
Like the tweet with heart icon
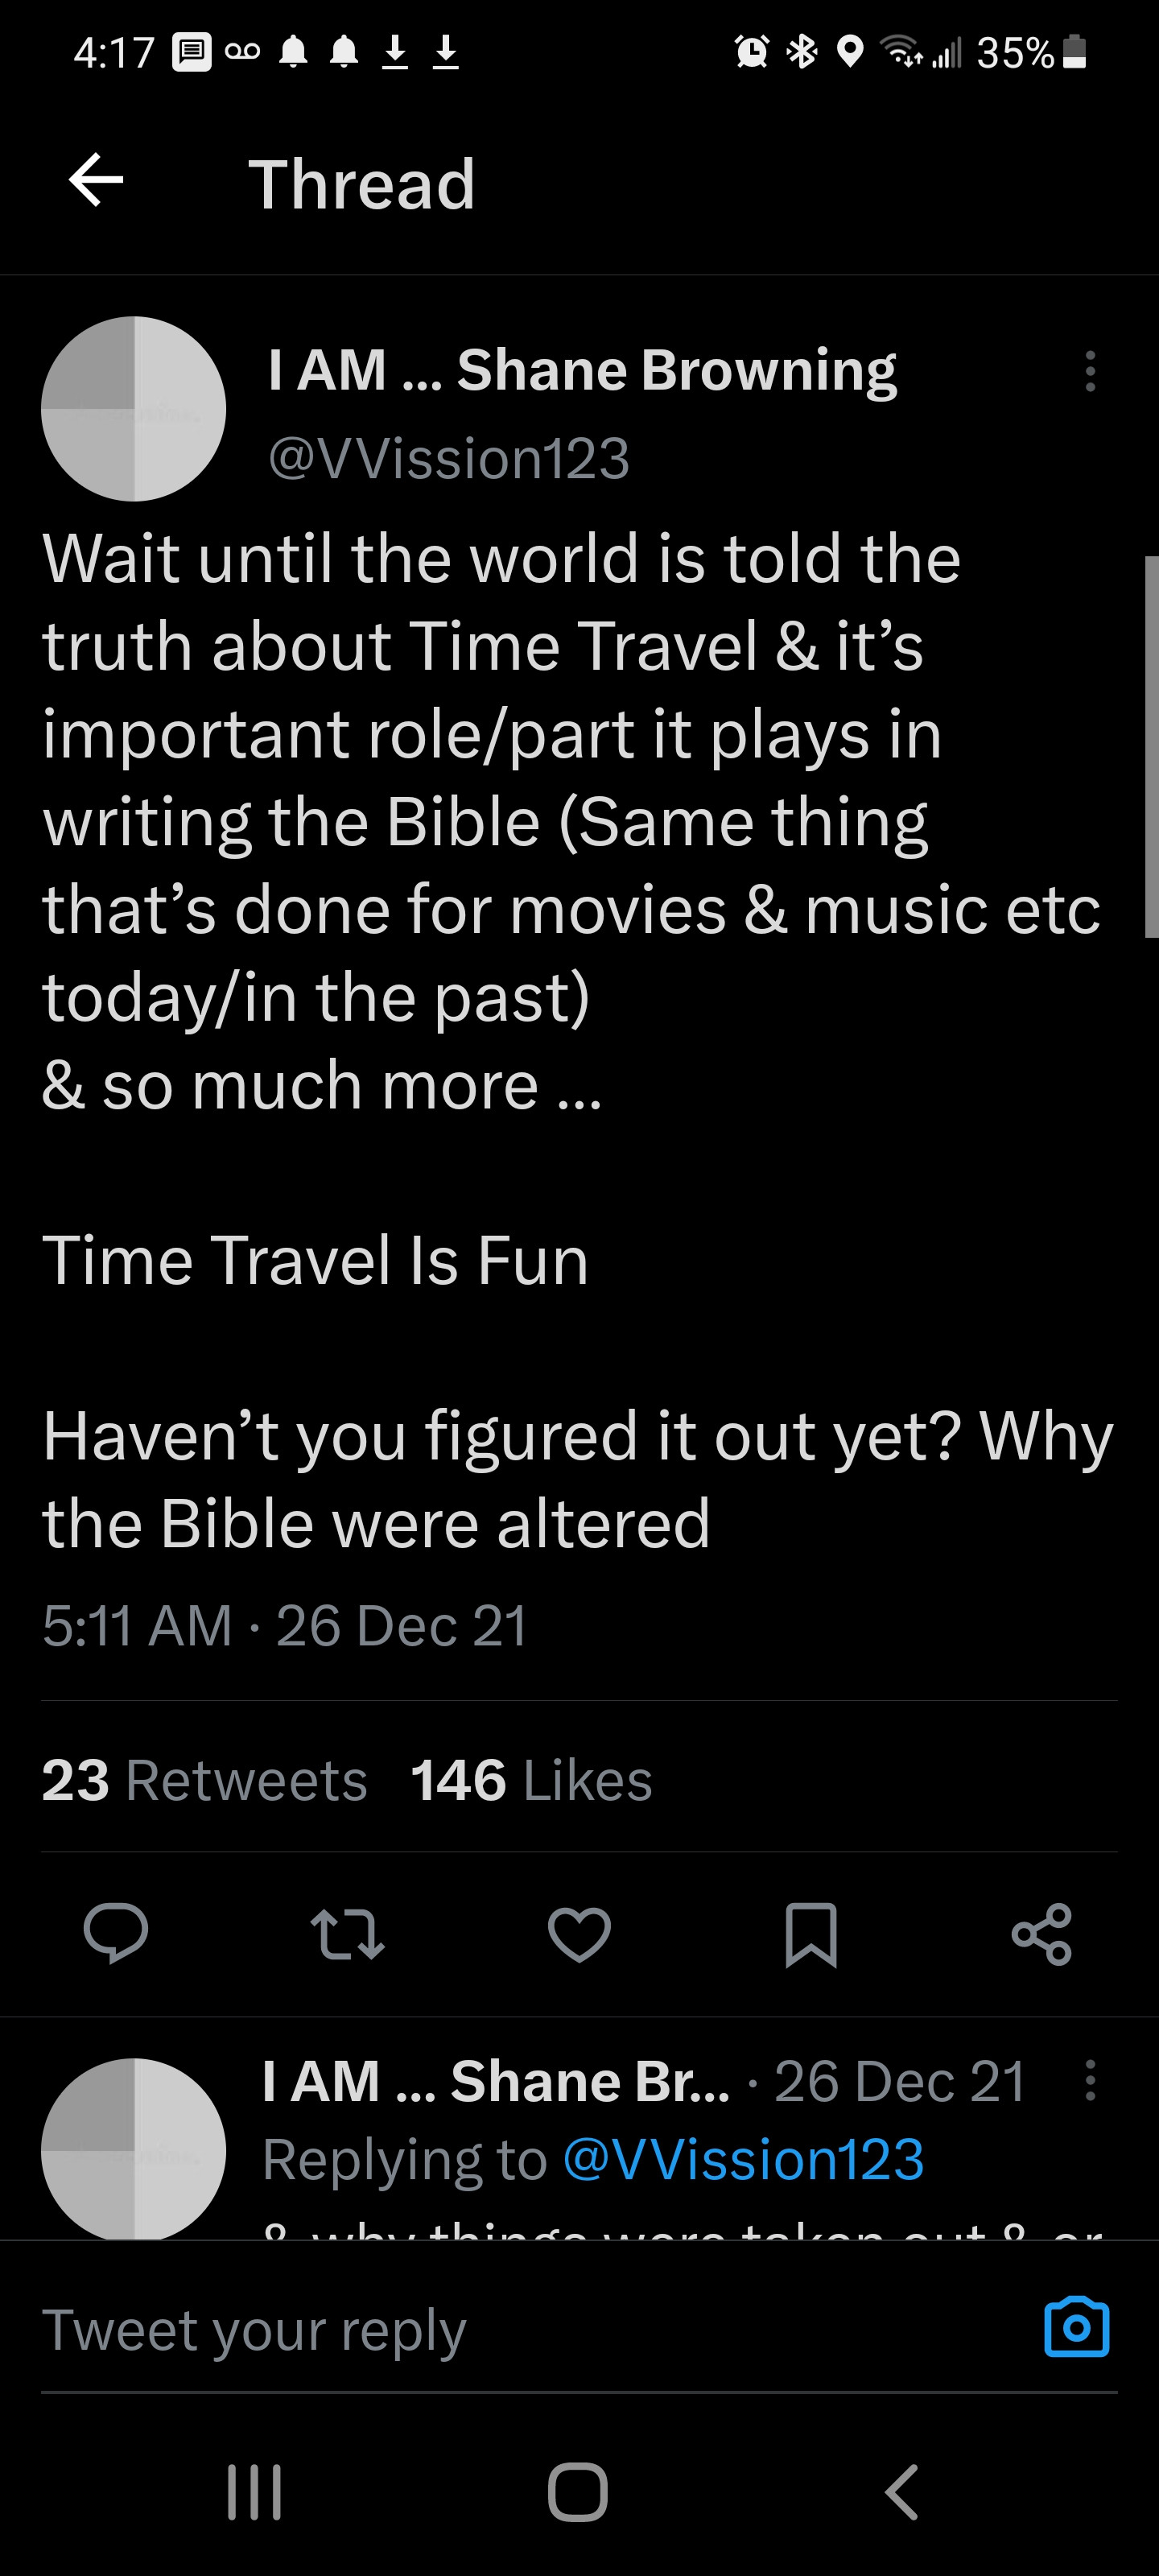tap(579, 1933)
